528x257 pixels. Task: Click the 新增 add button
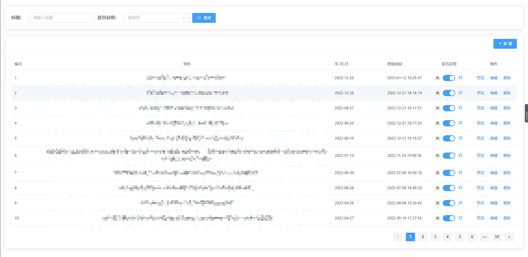(x=505, y=44)
